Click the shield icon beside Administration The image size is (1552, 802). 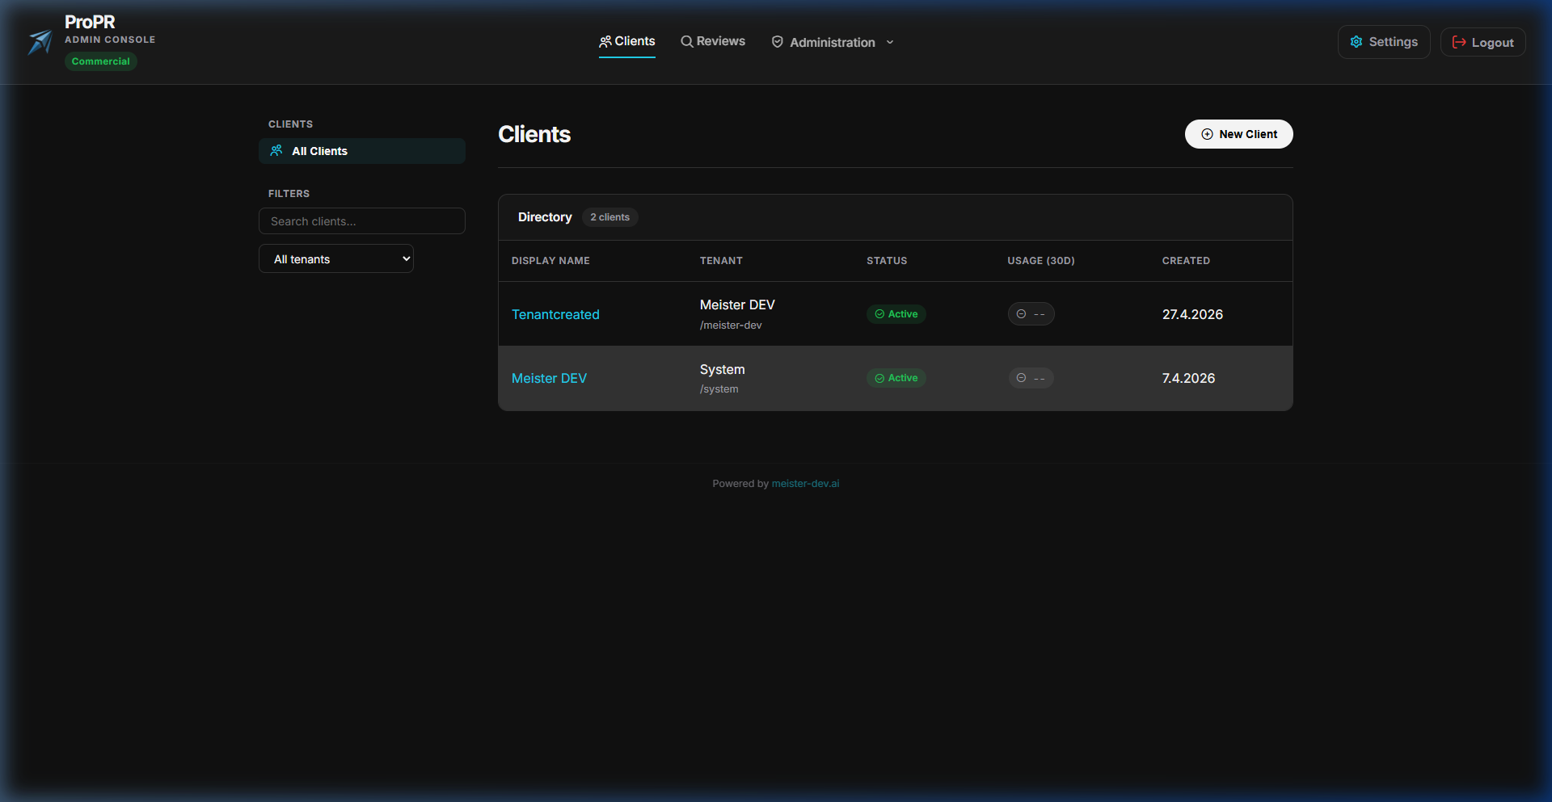(x=778, y=42)
